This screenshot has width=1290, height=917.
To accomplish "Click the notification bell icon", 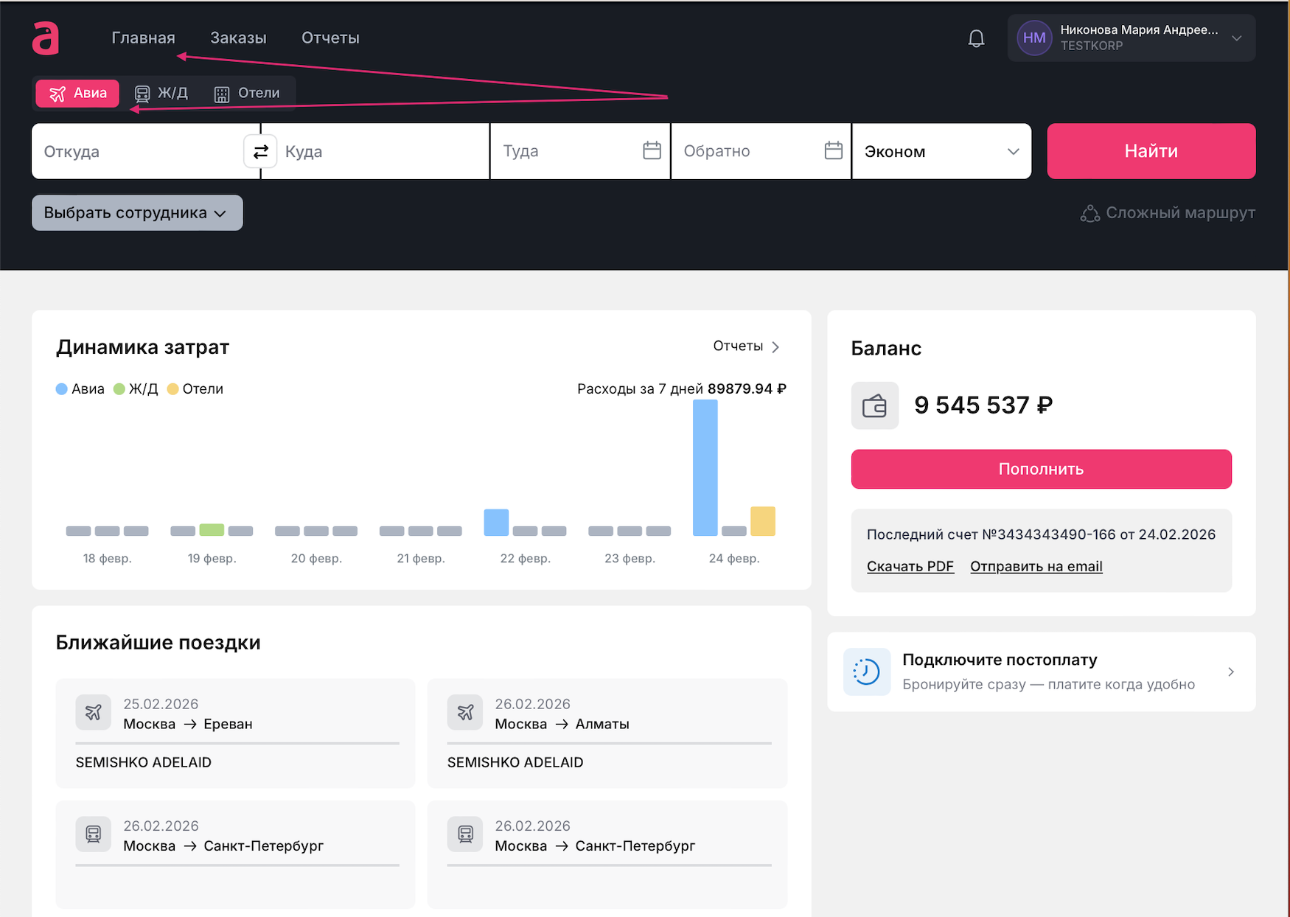I will point(976,38).
